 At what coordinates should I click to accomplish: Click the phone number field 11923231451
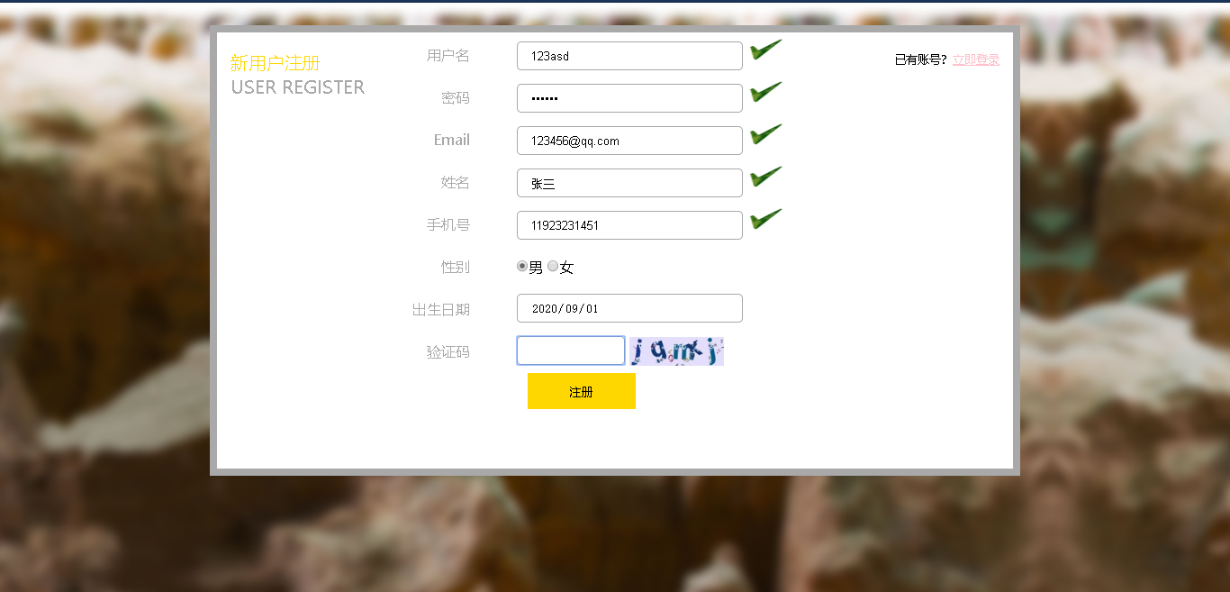pos(629,225)
